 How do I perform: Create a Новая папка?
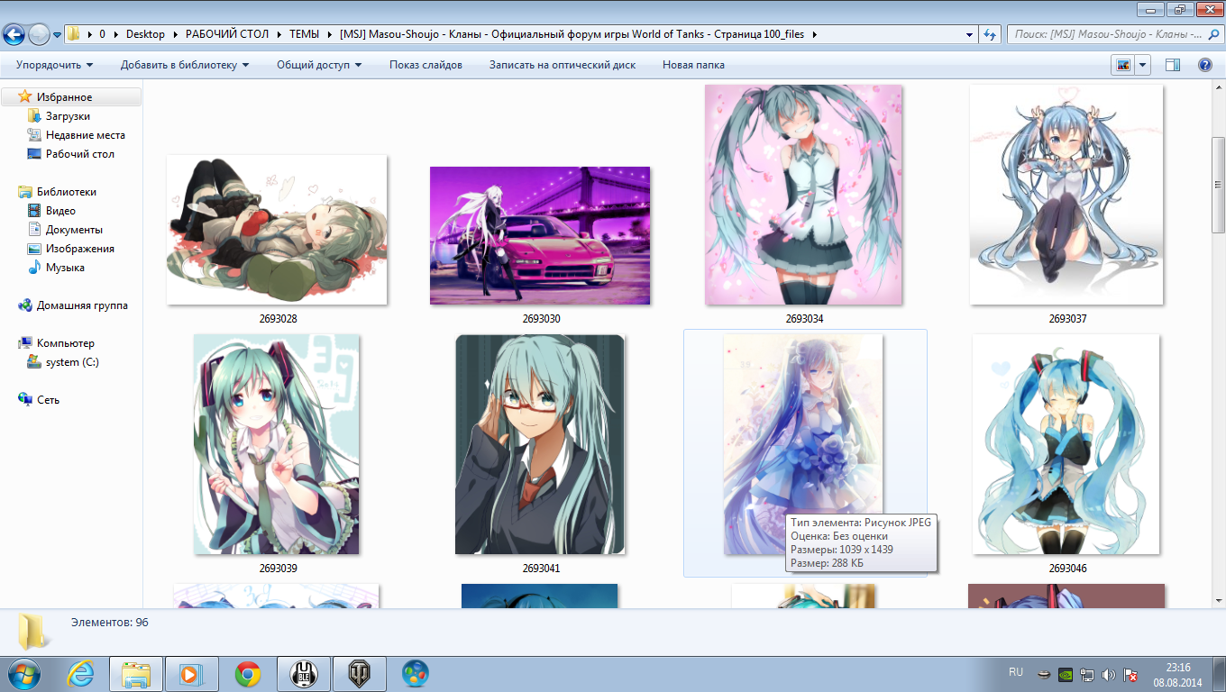pyautogui.click(x=693, y=65)
